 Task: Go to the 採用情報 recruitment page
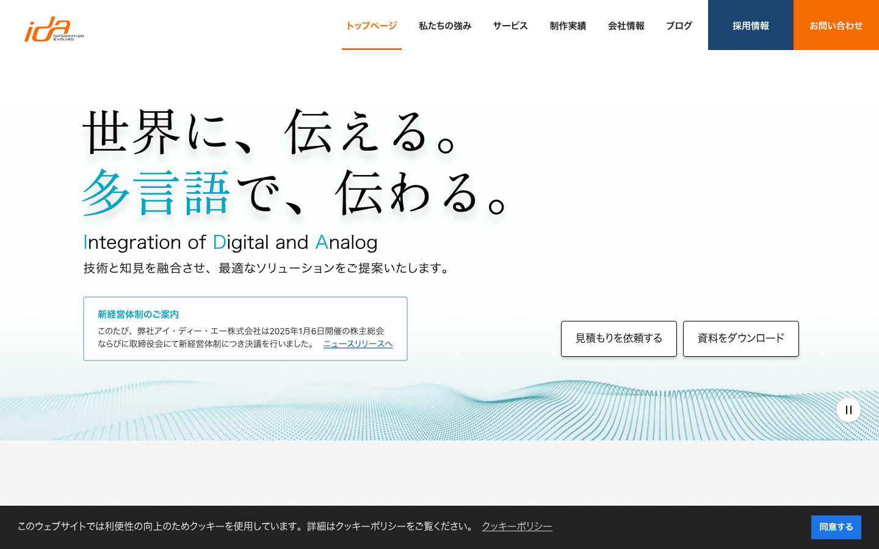tap(751, 25)
